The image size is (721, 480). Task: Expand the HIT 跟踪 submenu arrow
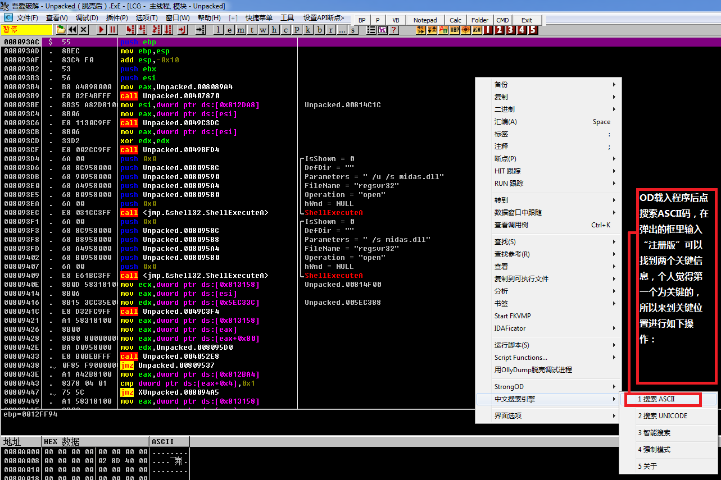(614, 171)
